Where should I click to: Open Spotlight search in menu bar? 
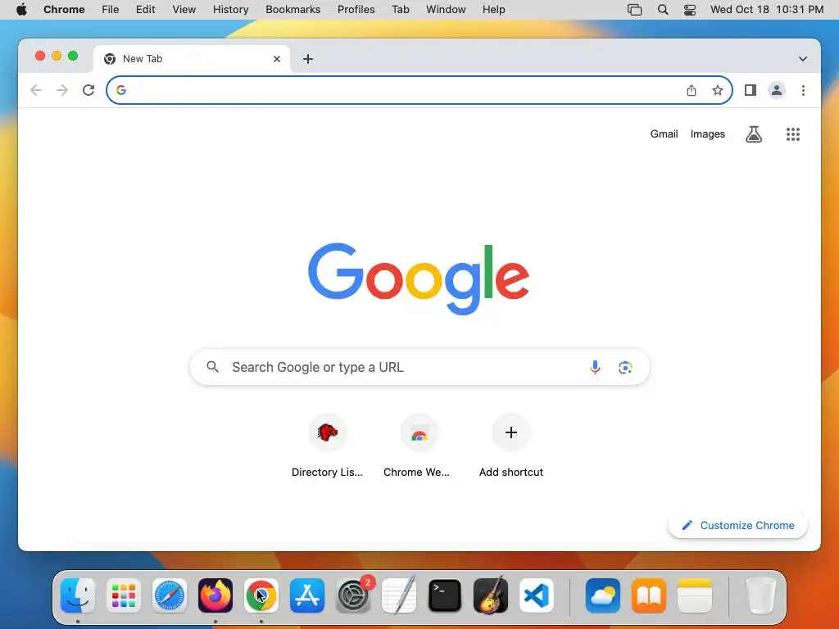pyautogui.click(x=662, y=10)
